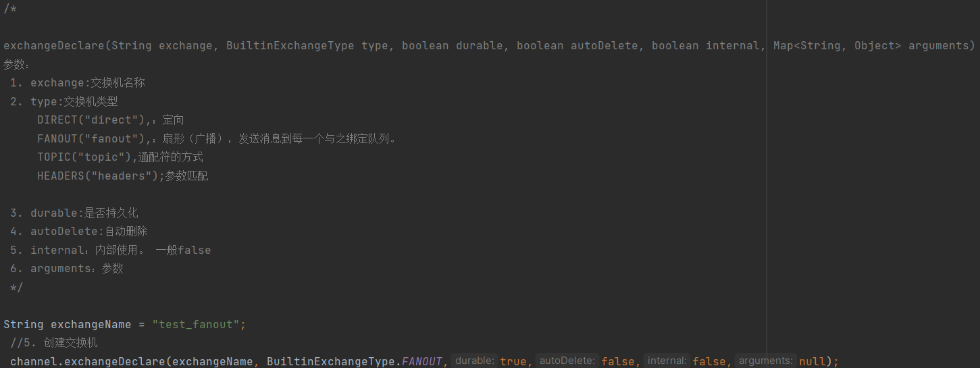Click the channel variable on last line
The height and width of the screenshot is (368, 980).
coord(34,361)
